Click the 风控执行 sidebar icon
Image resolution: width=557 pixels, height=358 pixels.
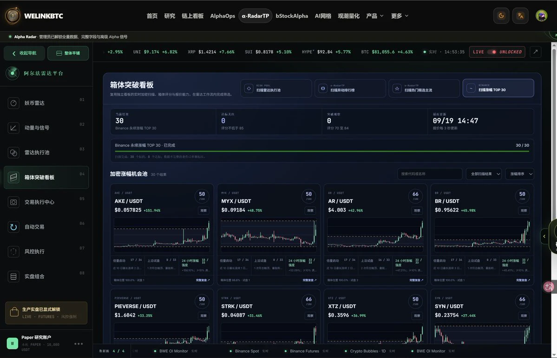click(x=13, y=252)
